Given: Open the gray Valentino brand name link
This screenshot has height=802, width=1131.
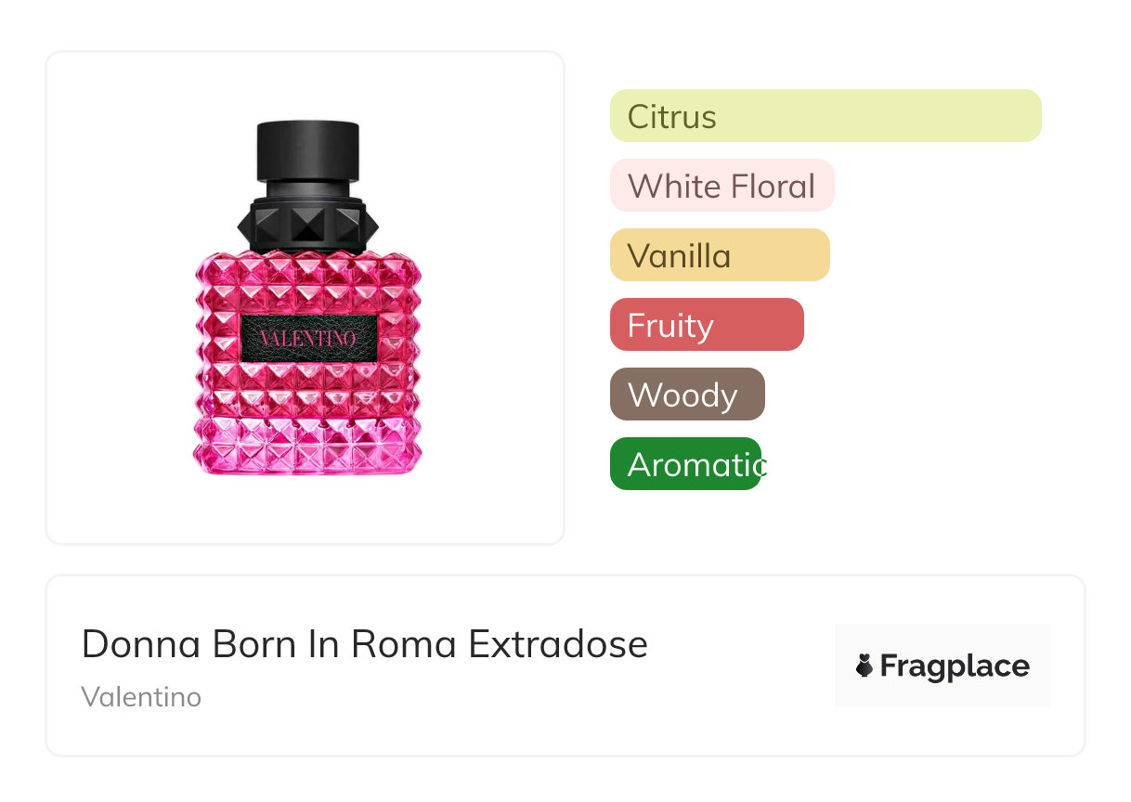Looking at the screenshot, I should [141, 696].
